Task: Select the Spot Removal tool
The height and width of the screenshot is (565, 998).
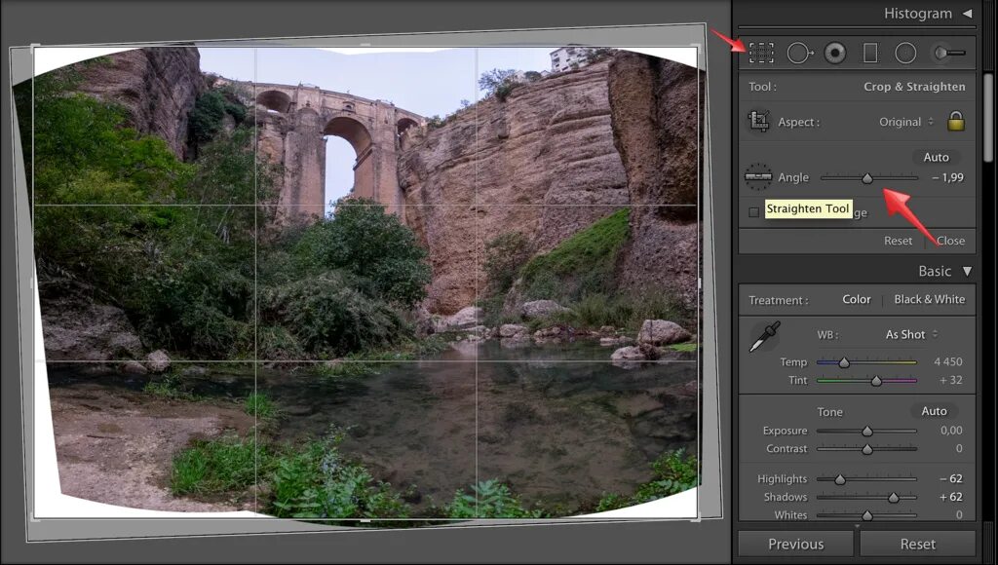Action: click(x=799, y=53)
